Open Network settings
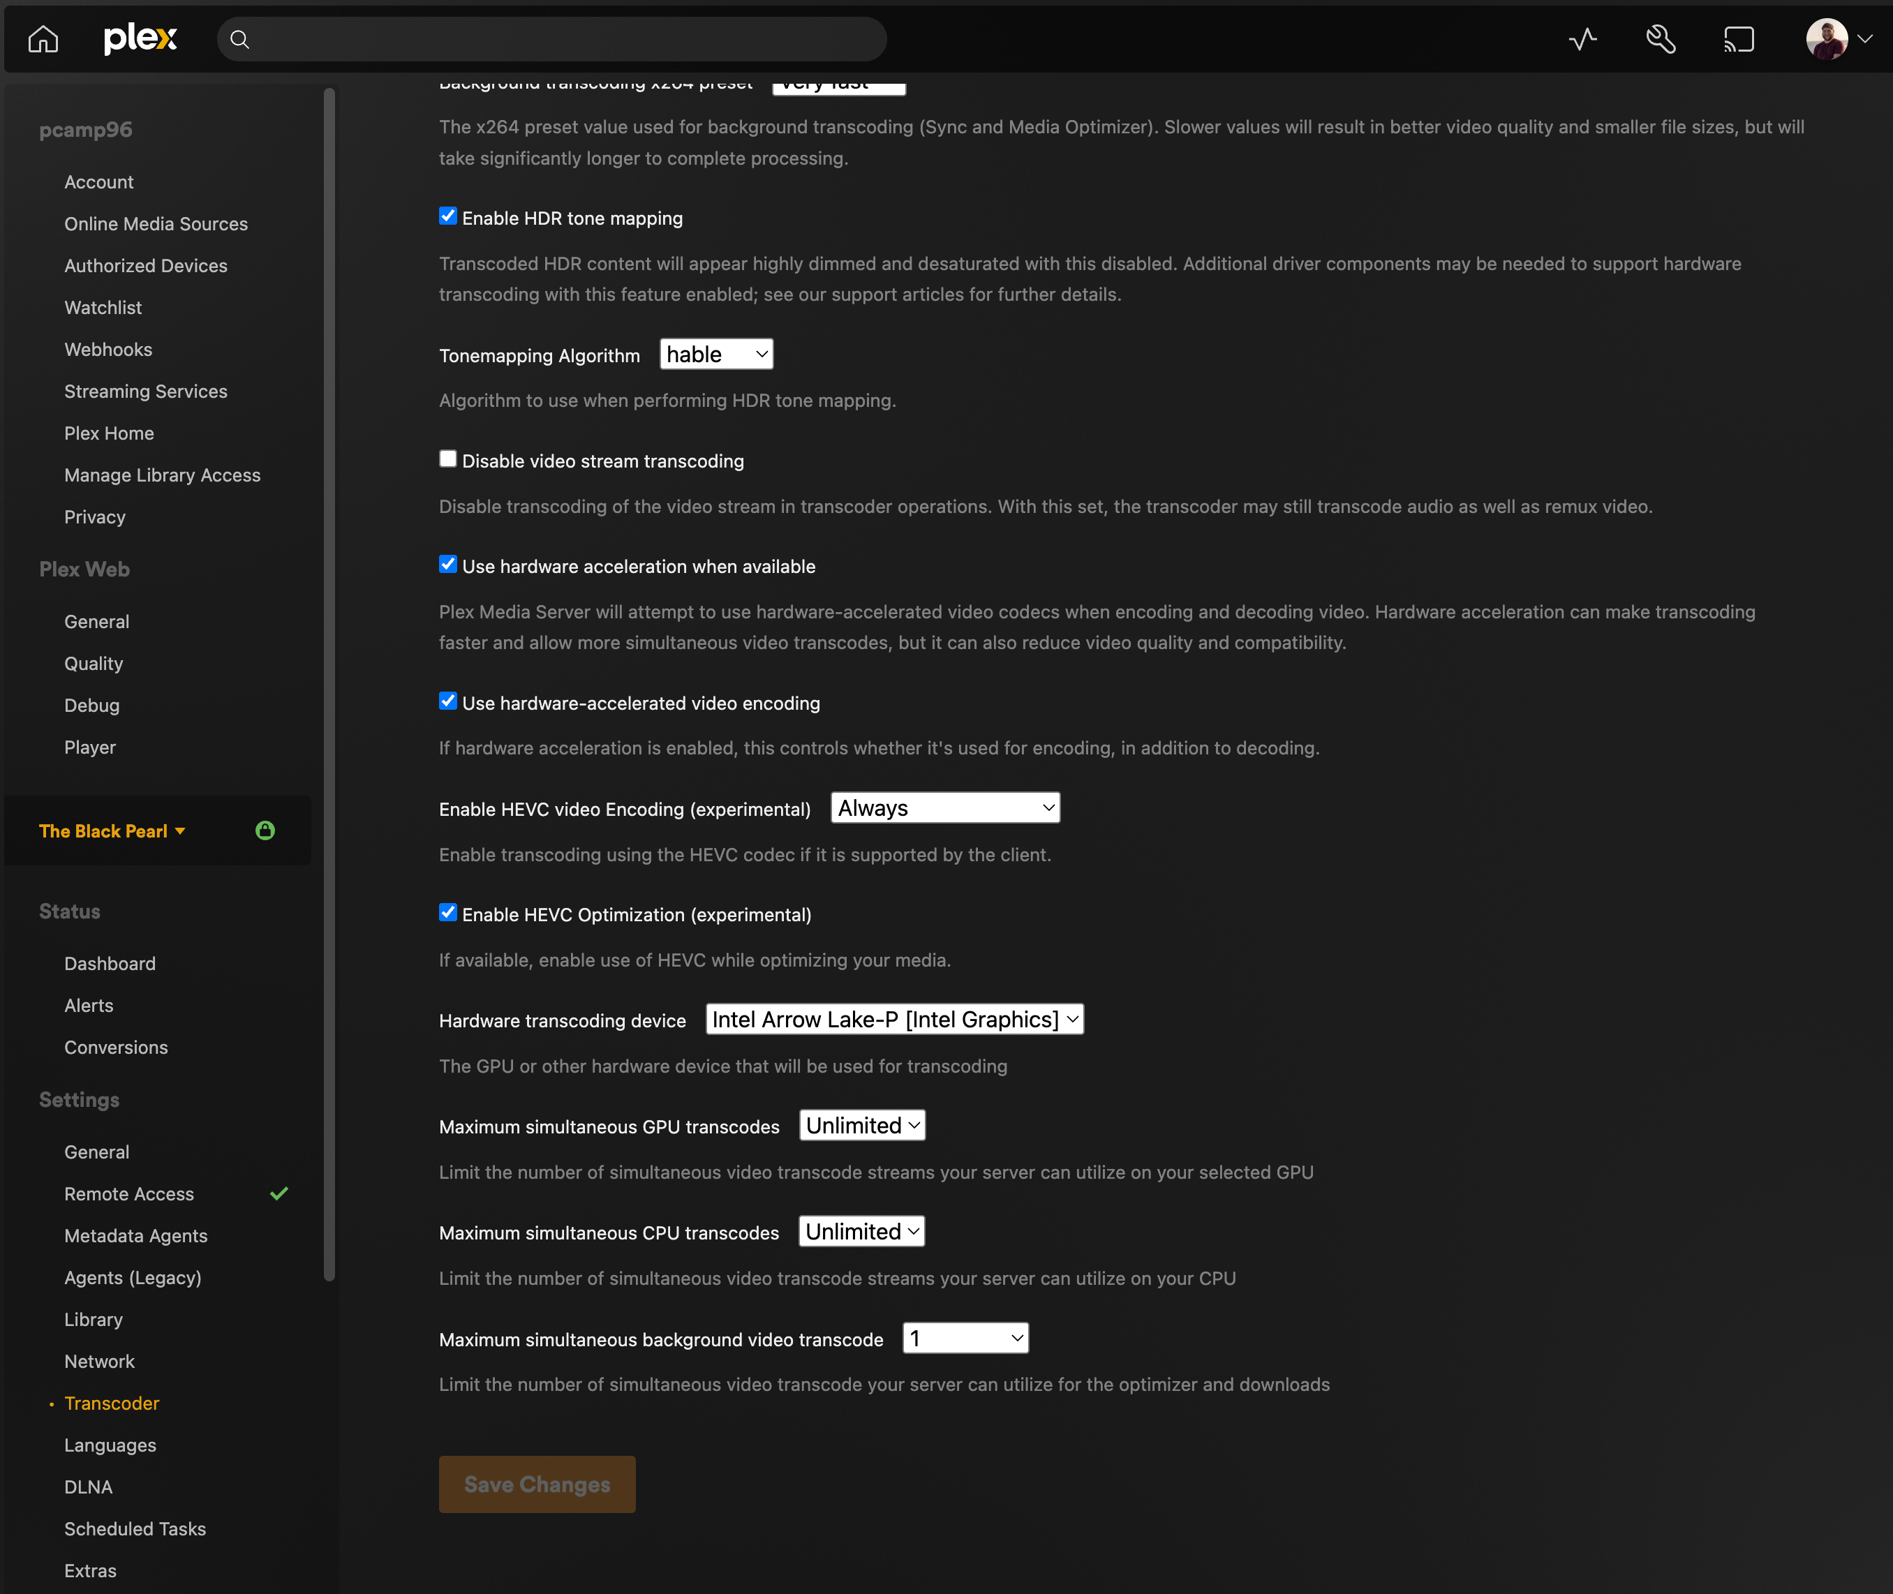The image size is (1893, 1594). coord(99,1362)
